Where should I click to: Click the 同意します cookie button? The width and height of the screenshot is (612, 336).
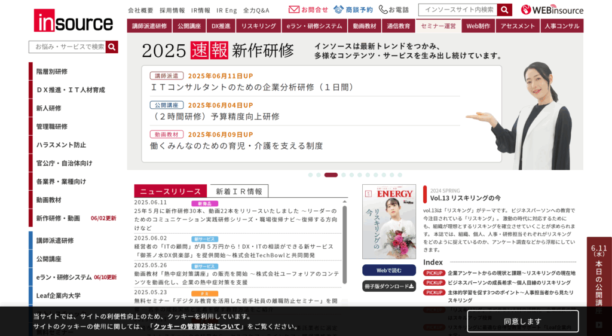pyautogui.click(x=522, y=321)
